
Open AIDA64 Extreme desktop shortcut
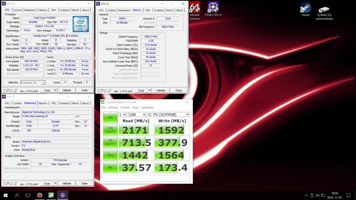pos(195,11)
